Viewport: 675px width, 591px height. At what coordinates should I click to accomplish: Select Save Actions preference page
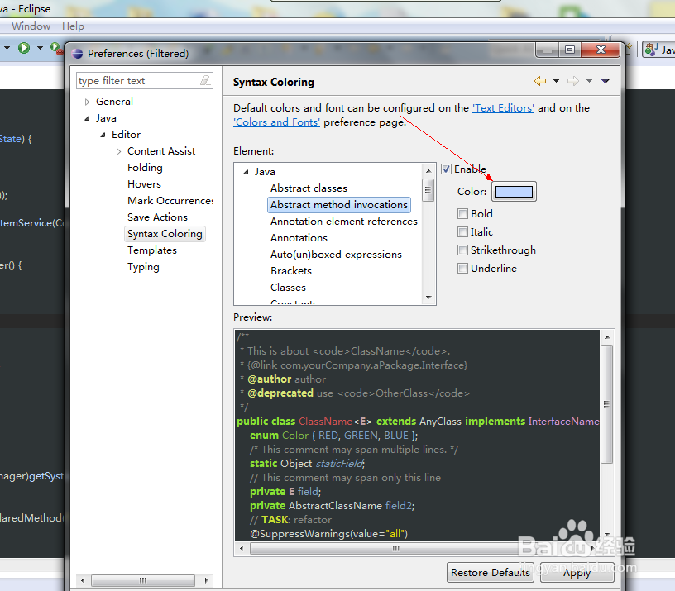pyautogui.click(x=157, y=217)
